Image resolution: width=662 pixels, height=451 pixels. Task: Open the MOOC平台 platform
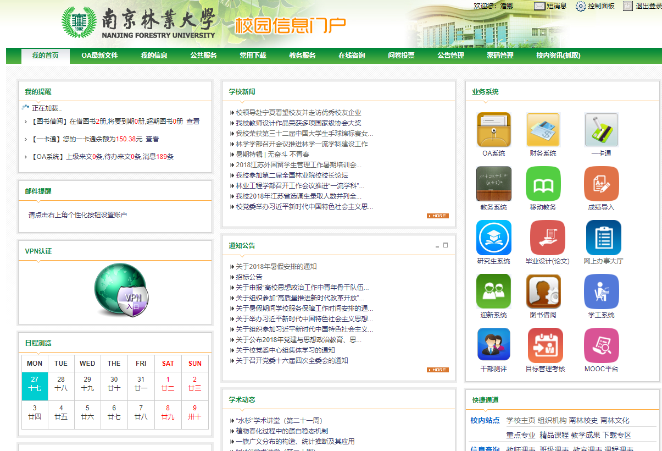tap(601, 344)
